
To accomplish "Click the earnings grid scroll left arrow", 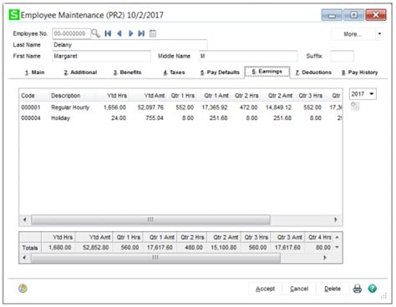I will (x=25, y=219).
